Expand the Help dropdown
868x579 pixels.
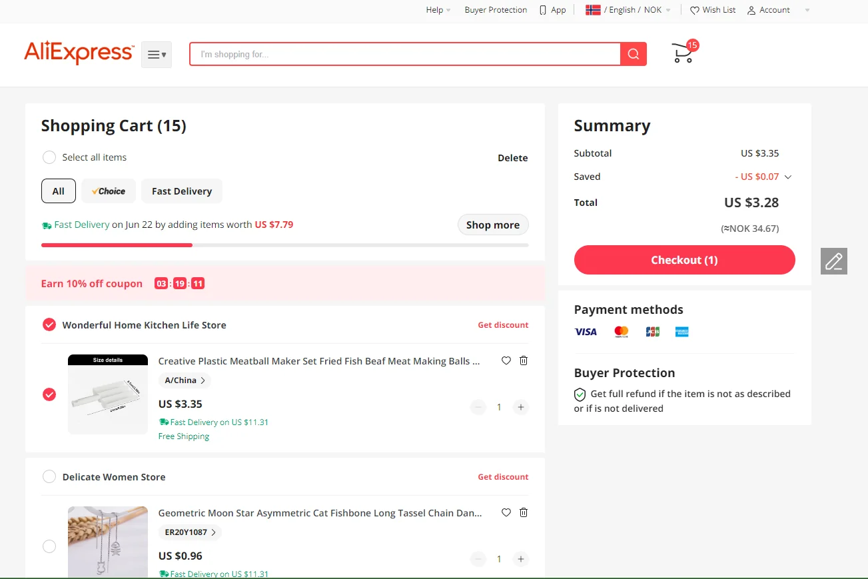(x=438, y=10)
